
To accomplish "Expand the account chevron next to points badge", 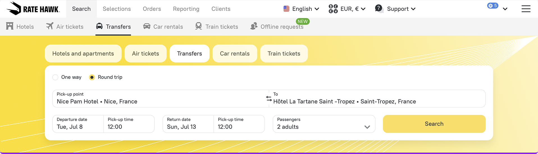I will [x=505, y=9].
